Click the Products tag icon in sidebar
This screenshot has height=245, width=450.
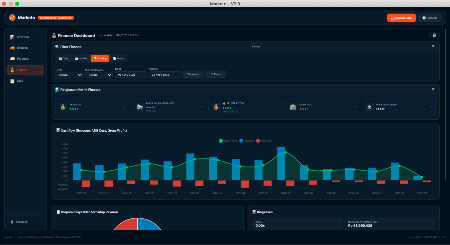tap(12, 59)
